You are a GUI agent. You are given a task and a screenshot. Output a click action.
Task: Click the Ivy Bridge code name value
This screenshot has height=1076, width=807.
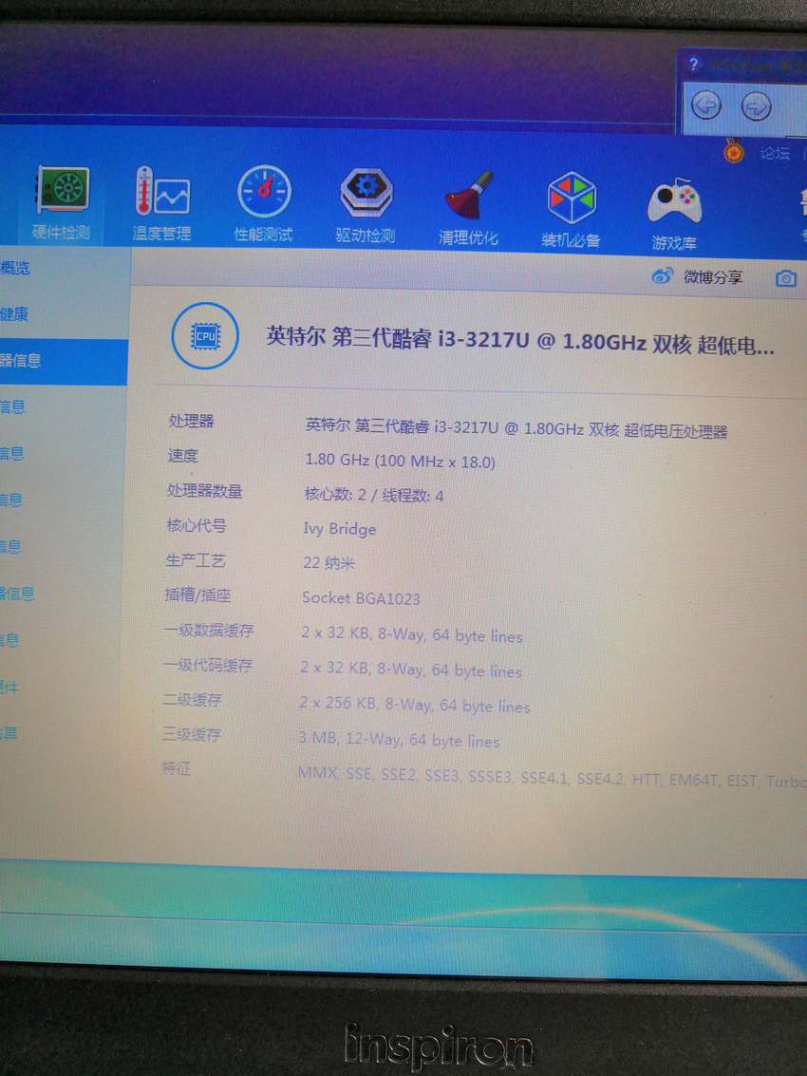[340, 529]
